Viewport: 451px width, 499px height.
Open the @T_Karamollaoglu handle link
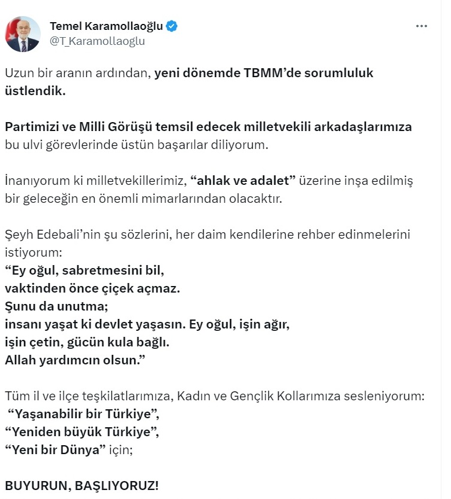point(97,41)
